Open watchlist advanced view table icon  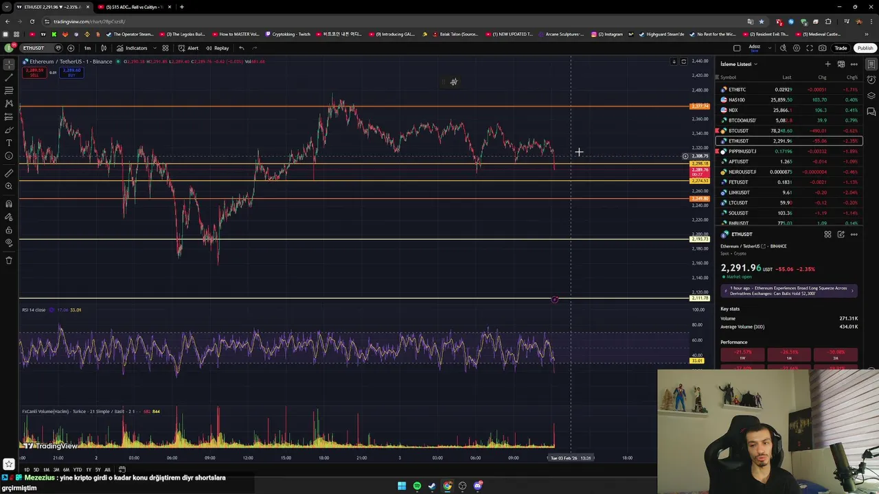coord(841,64)
